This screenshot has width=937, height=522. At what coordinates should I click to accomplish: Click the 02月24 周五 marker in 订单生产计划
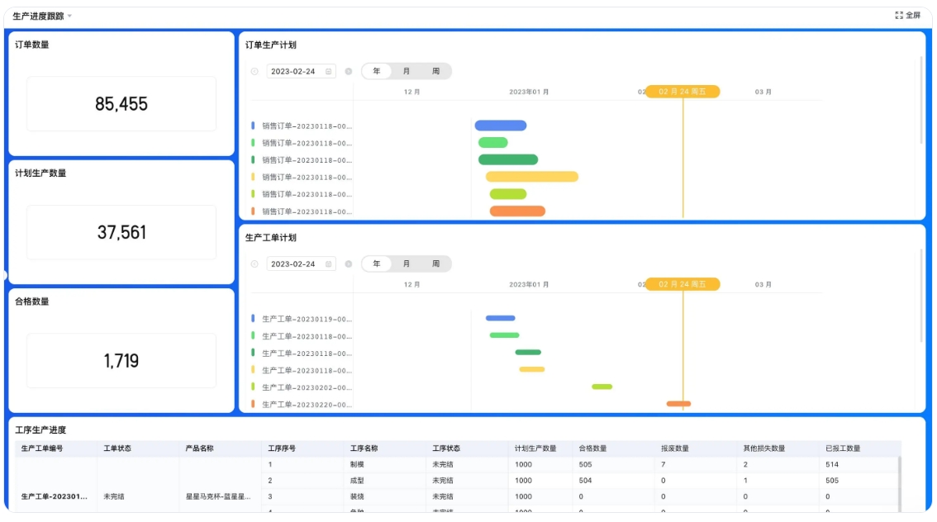tap(682, 92)
